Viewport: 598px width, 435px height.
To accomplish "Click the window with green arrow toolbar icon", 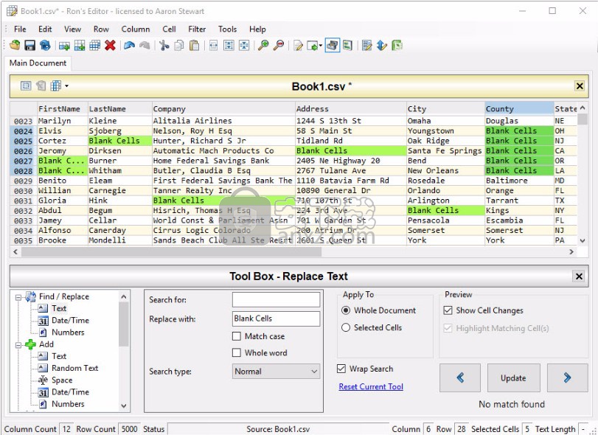I will (x=312, y=46).
